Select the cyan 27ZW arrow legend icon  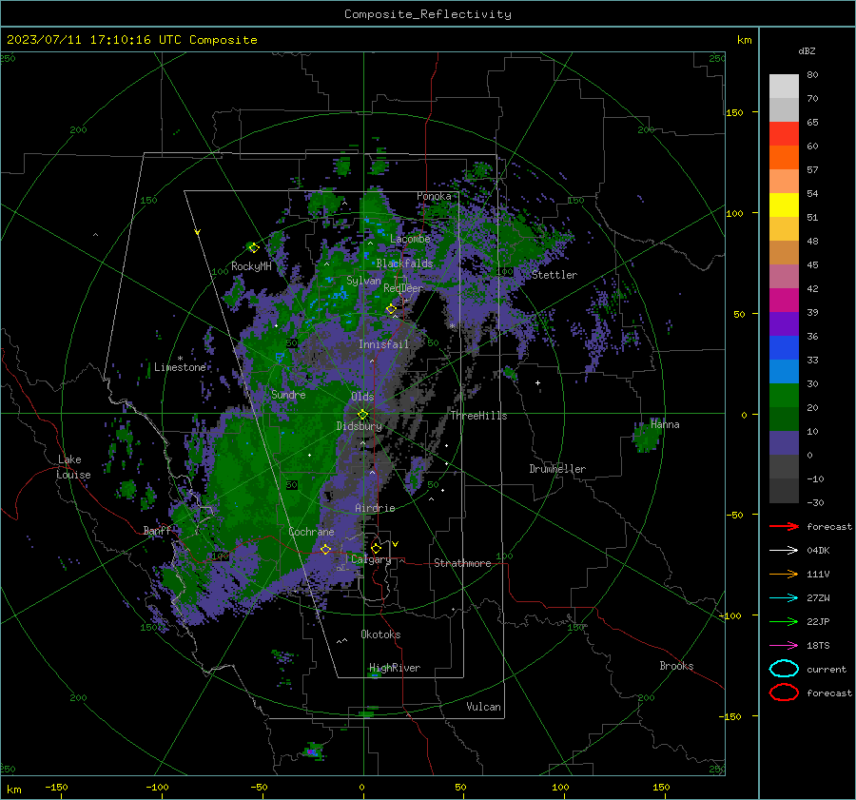[x=784, y=598]
